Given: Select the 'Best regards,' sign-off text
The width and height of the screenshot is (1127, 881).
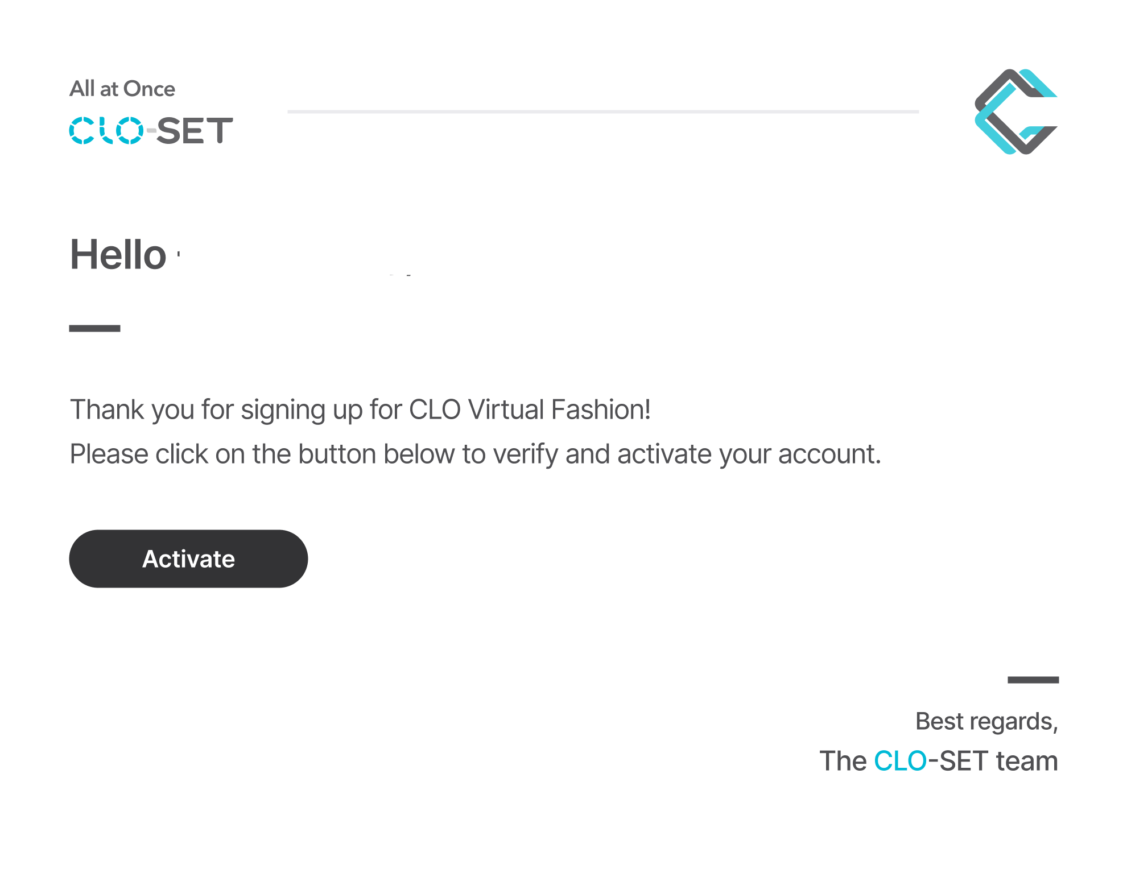Looking at the screenshot, I should pyautogui.click(x=986, y=721).
